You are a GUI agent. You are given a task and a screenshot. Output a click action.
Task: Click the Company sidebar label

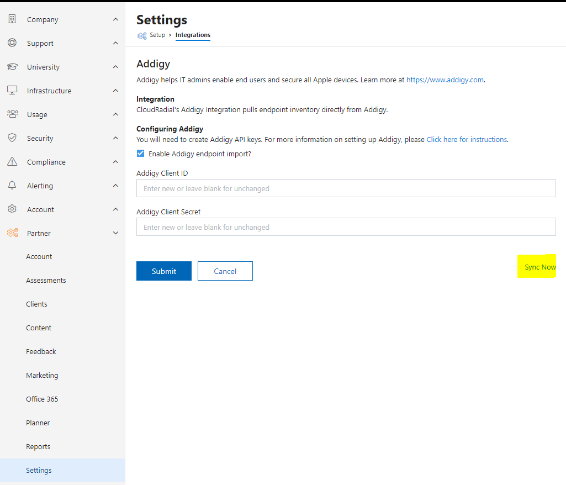(x=43, y=19)
